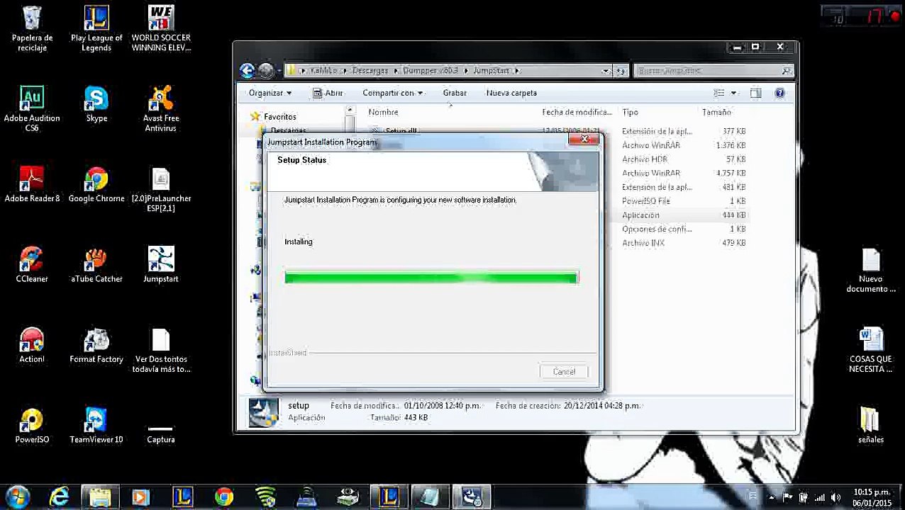Open the change view options dropdown arrow
The width and height of the screenshot is (905, 510).
734,93
